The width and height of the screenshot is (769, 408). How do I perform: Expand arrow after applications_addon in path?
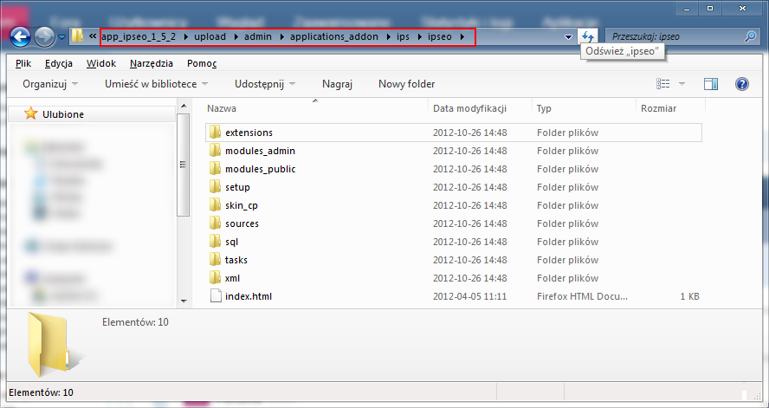(x=387, y=36)
